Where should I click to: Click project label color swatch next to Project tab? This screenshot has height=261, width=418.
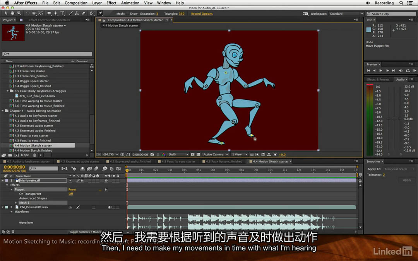(21, 20)
